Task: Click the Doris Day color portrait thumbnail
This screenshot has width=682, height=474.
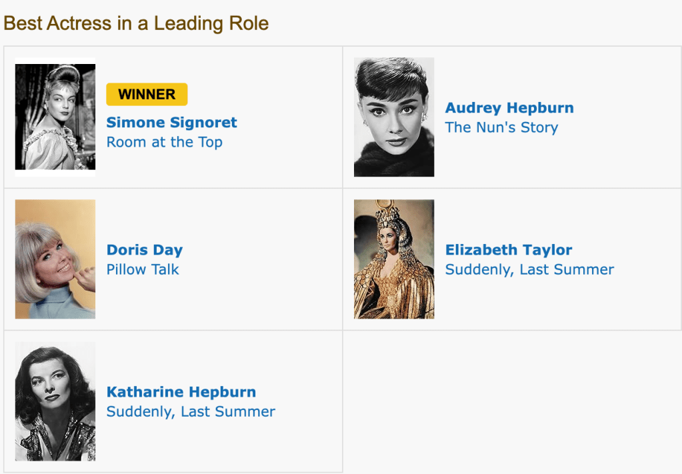Action: tap(55, 259)
